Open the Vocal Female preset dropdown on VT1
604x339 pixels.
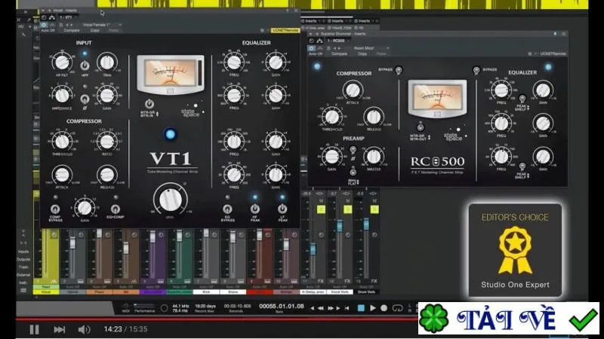[x=102, y=25]
